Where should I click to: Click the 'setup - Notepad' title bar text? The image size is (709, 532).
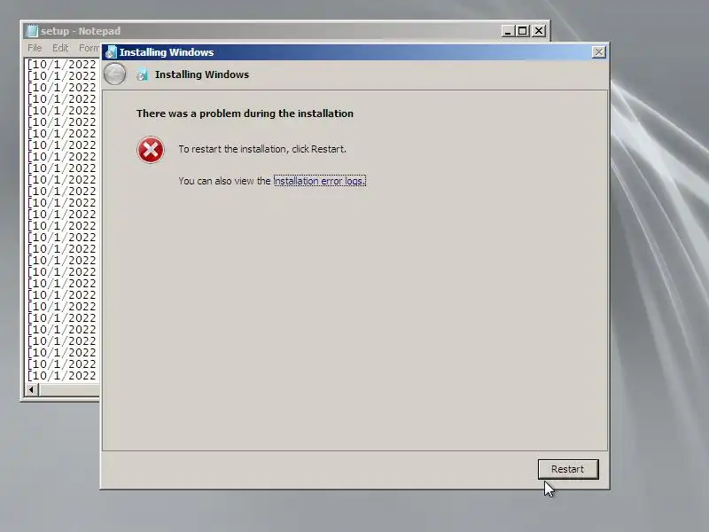(x=81, y=31)
